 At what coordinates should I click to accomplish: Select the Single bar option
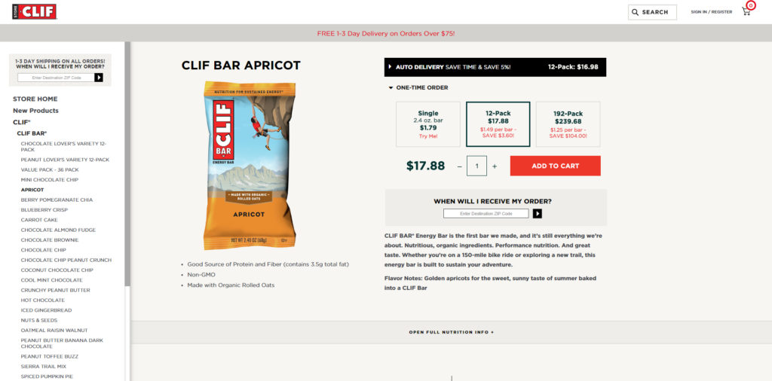coord(427,124)
